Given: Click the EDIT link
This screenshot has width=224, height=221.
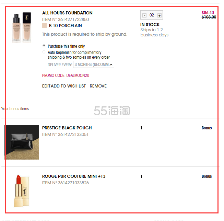Looking at the screenshot, I should (46, 86).
